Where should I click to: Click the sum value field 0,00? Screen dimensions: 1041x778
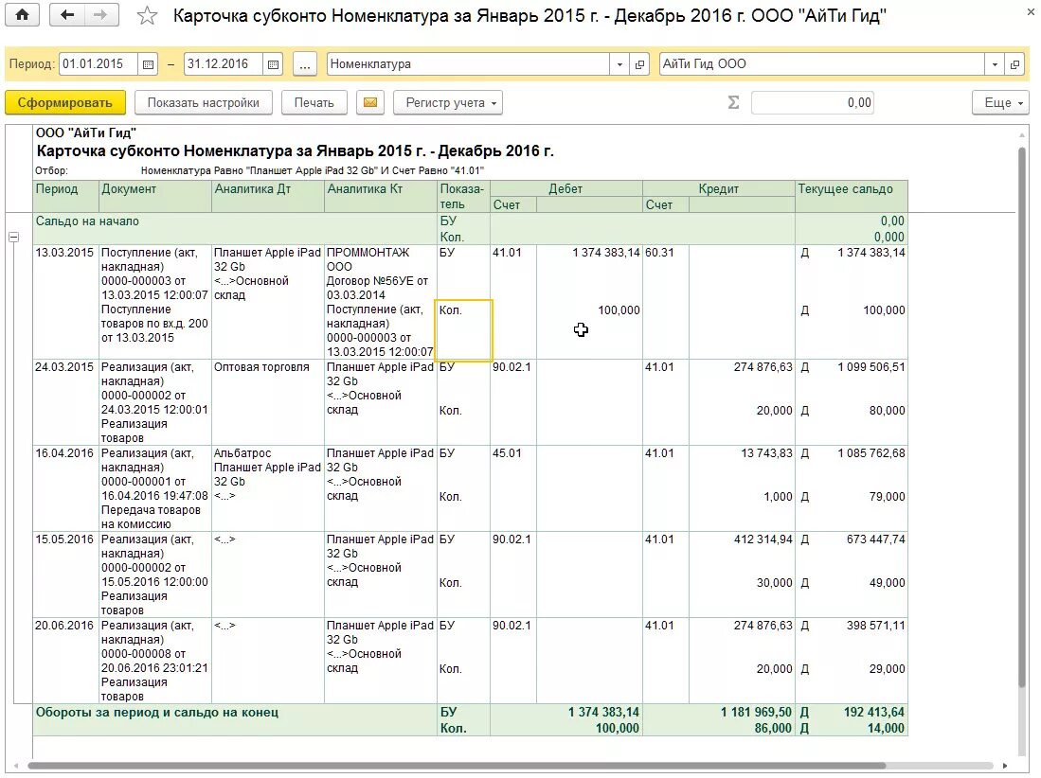(813, 103)
